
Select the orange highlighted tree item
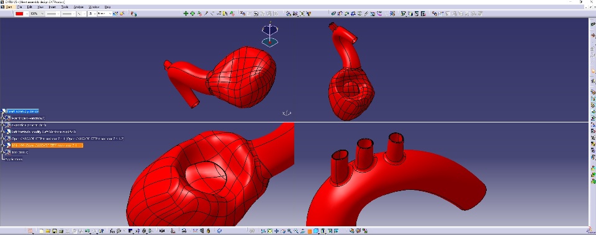pos(47,145)
